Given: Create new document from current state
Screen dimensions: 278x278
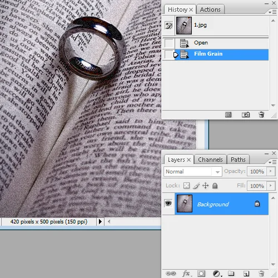Looking at the screenshot, I should 228,115.
